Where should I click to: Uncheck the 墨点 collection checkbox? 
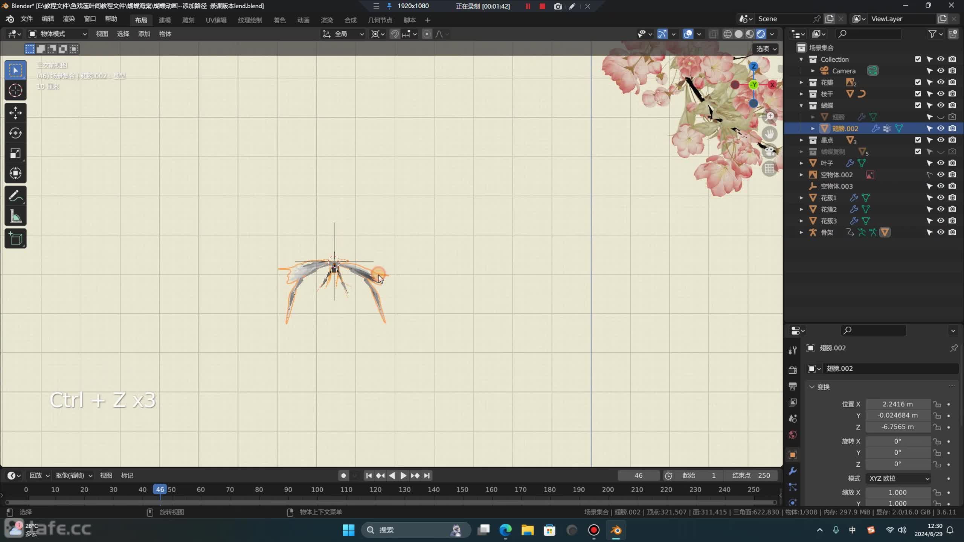[x=918, y=140]
